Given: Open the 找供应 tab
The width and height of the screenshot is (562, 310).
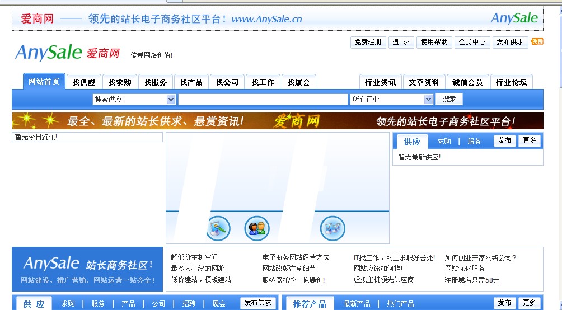Looking at the screenshot, I should pos(83,82).
